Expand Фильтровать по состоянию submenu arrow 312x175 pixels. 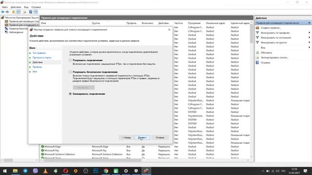(310, 37)
